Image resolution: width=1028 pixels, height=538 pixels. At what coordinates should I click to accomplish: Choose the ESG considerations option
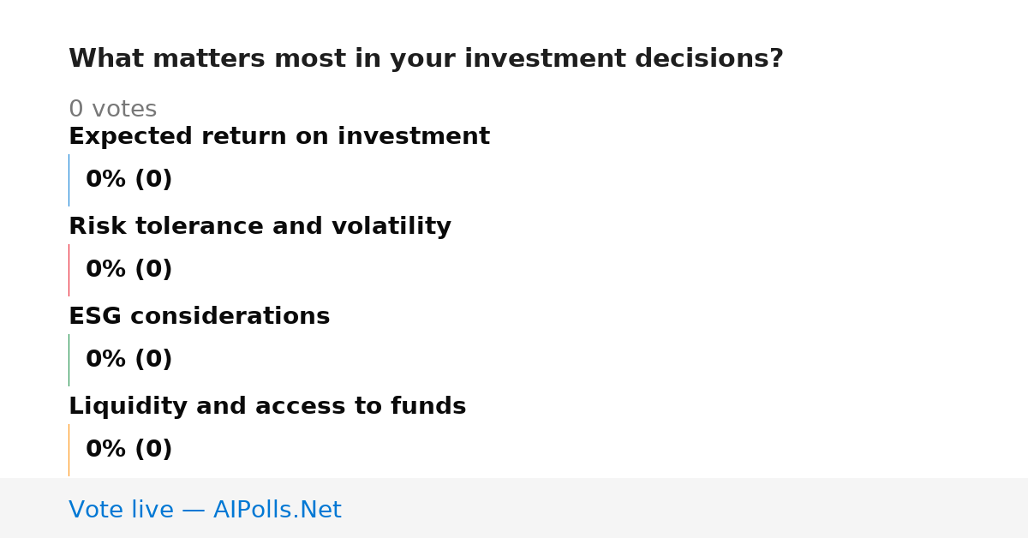(x=199, y=317)
